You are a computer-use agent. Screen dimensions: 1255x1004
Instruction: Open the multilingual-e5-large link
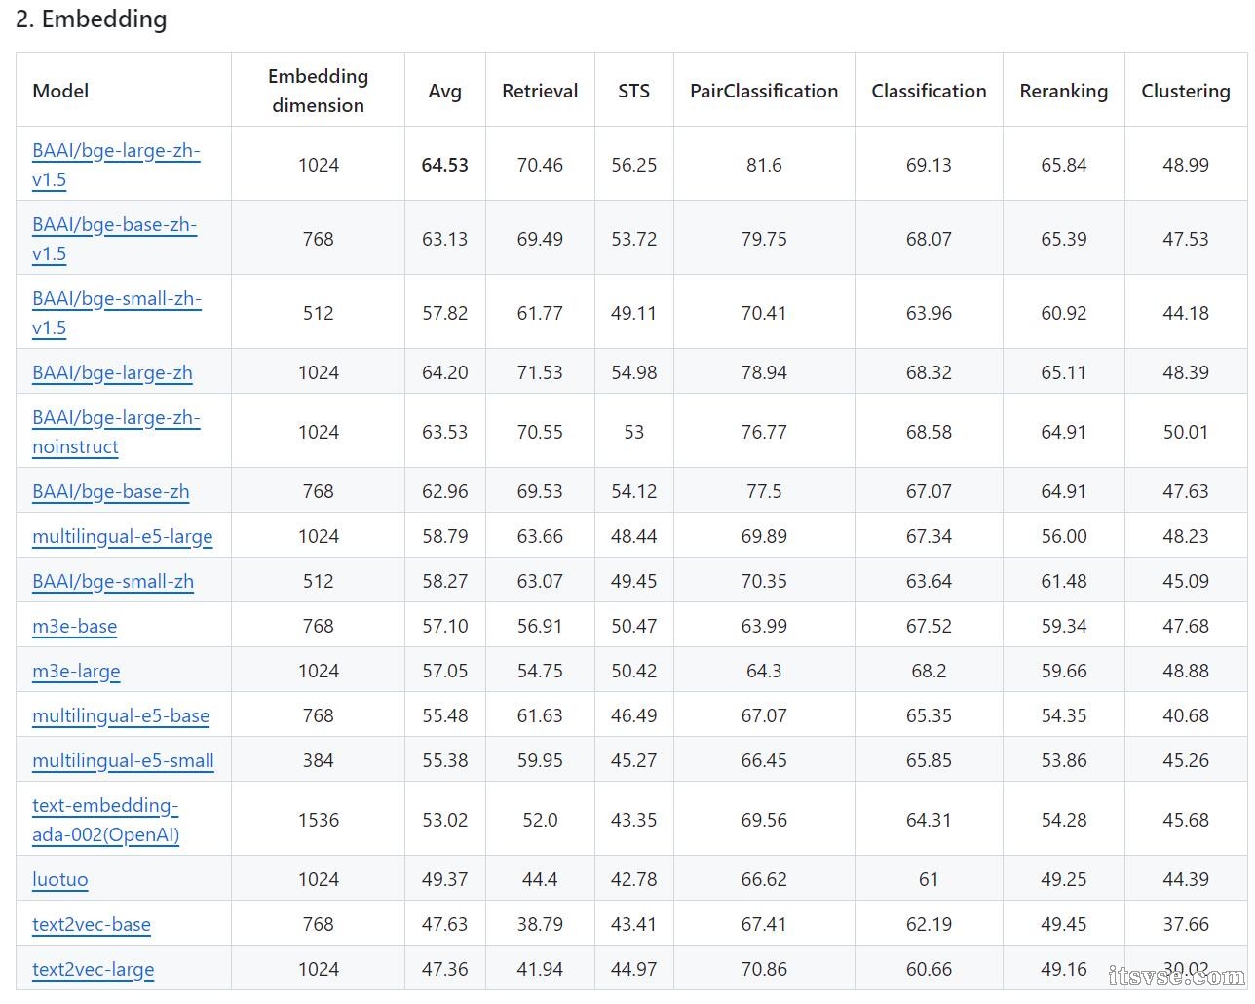point(123,536)
